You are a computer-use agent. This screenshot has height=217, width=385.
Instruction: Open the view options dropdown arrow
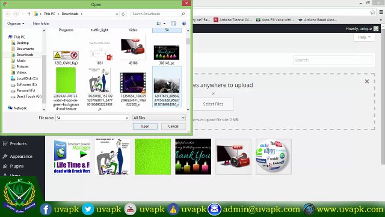(x=164, y=24)
